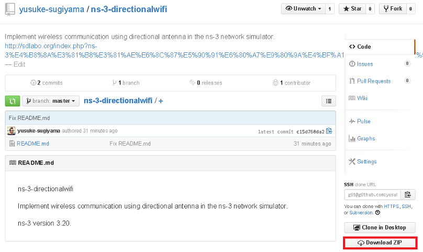The width and height of the screenshot is (423, 252).
Task: Click the plus to create new file
Action: [161, 101]
